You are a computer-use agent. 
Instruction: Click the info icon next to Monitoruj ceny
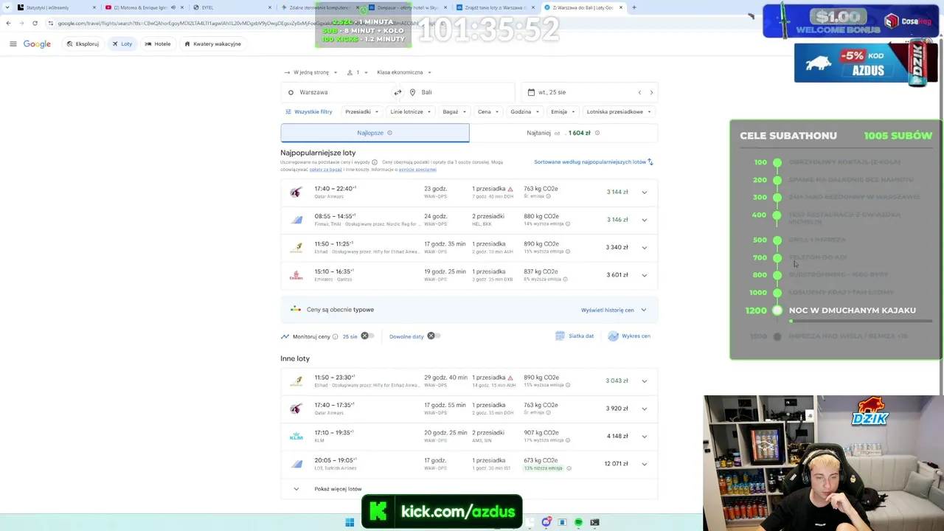point(335,336)
